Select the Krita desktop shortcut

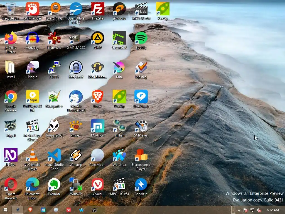pos(119,70)
